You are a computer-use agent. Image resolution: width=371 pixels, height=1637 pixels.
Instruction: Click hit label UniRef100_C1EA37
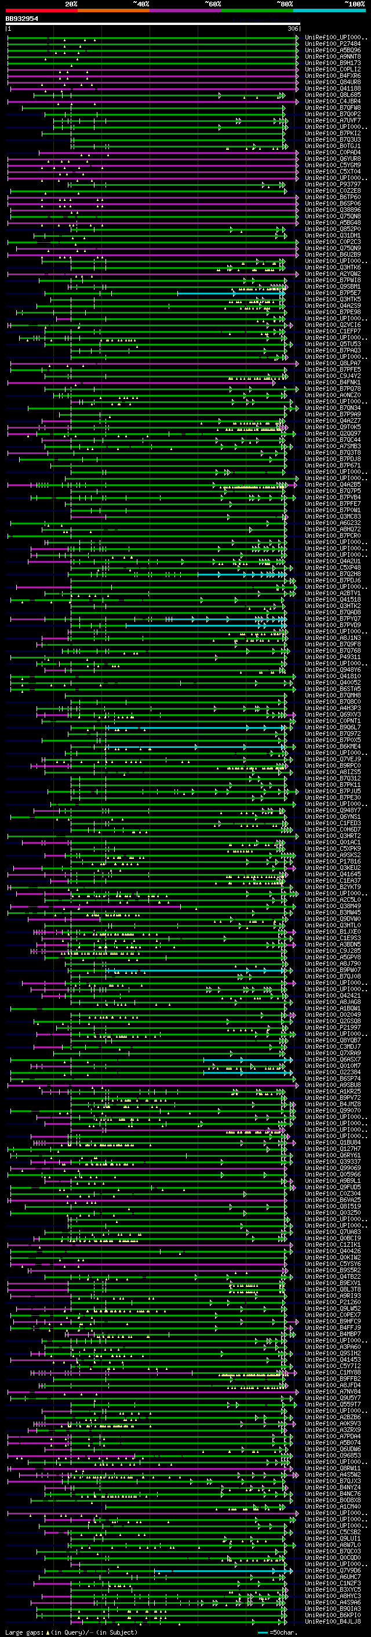click(333, 881)
